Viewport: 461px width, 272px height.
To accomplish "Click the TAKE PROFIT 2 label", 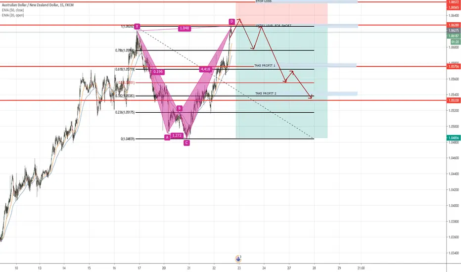I will tap(266, 93).
